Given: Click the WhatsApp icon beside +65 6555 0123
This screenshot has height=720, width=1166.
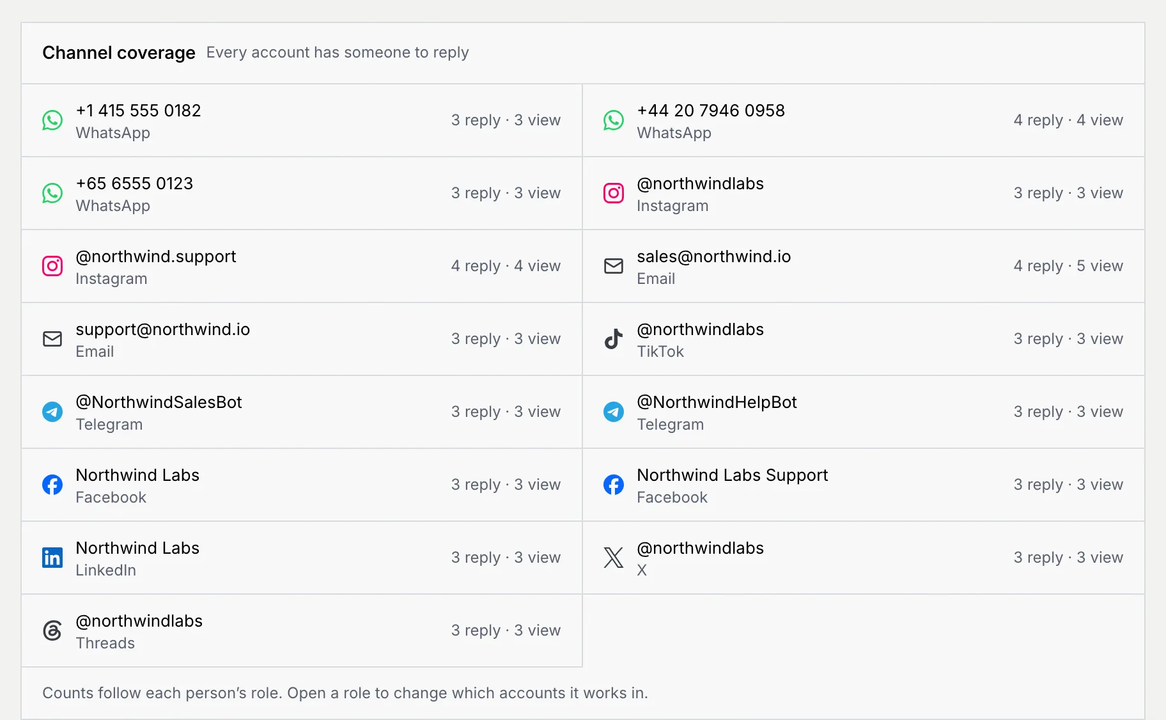Looking at the screenshot, I should point(52,193).
